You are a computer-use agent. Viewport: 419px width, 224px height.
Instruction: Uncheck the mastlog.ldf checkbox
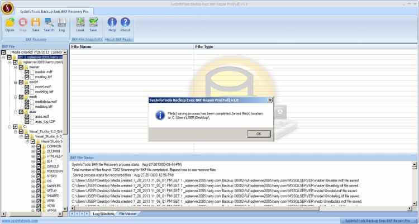pyautogui.click(x=27, y=77)
